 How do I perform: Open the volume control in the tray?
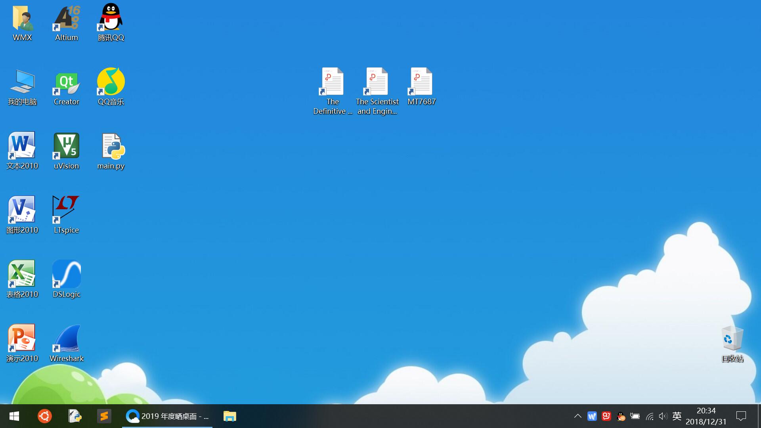(663, 416)
